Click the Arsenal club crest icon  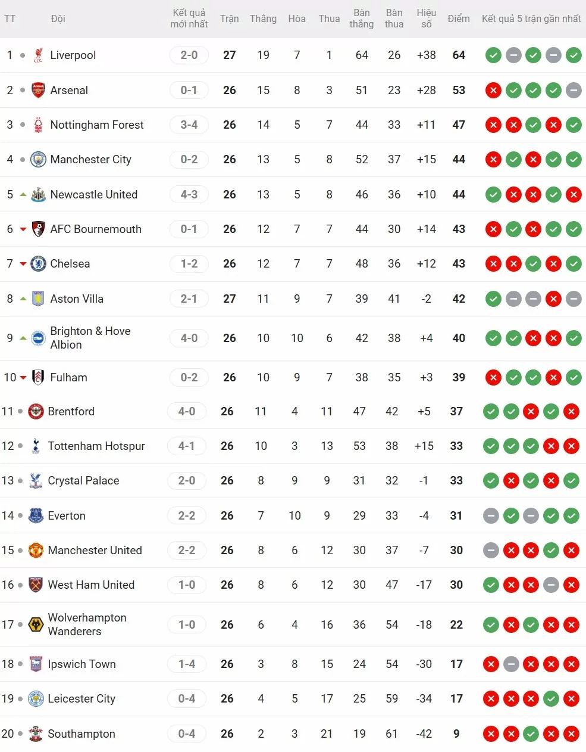38,90
